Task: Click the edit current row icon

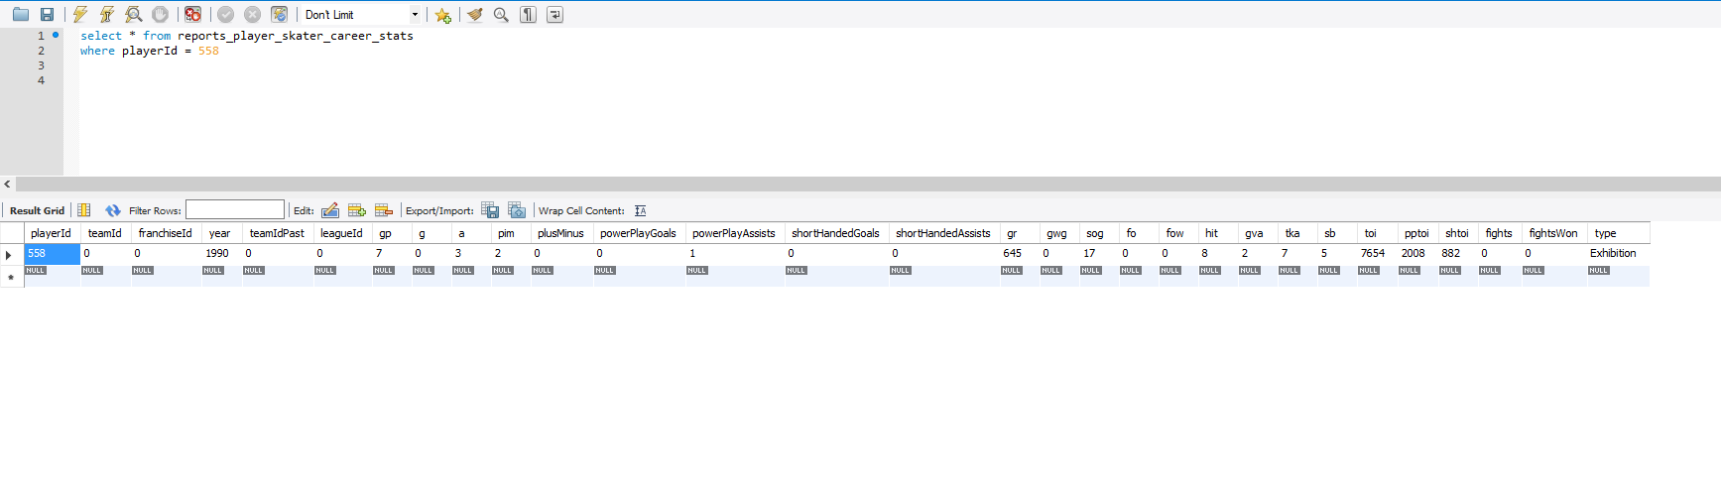Action: pyautogui.click(x=330, y=210)
